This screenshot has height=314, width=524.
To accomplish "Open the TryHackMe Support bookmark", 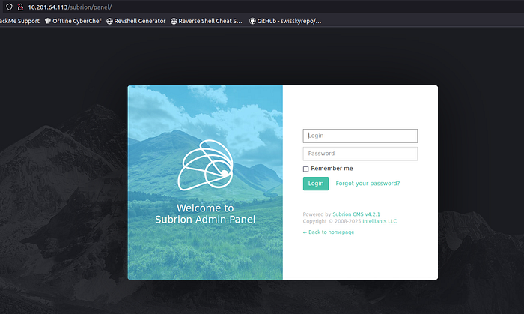I will tap(19, 21).
